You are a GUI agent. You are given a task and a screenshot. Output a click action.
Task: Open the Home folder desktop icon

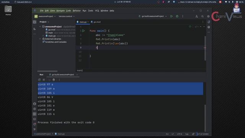(x=8, y=10)
